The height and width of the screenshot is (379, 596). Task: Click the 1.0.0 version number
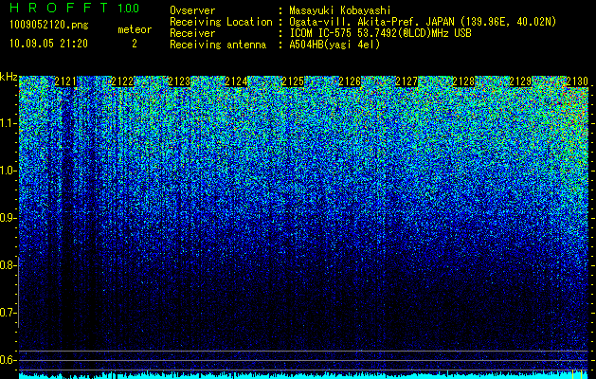[129, 9]
